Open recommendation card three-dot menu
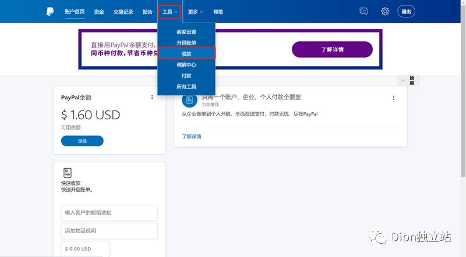Screen dimensions: 466x257 [x=394, y=98]
